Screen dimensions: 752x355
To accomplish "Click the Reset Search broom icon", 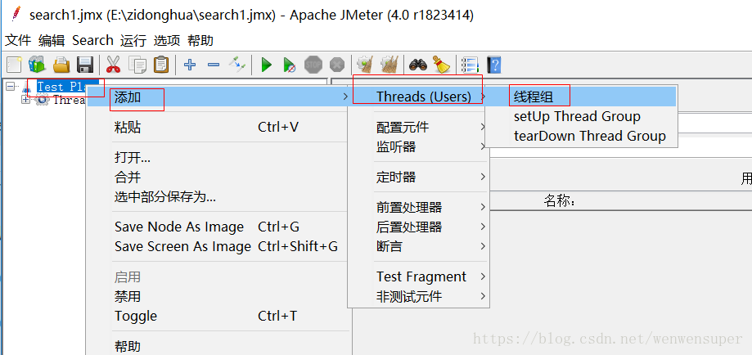I will click(x=441, y=65).
